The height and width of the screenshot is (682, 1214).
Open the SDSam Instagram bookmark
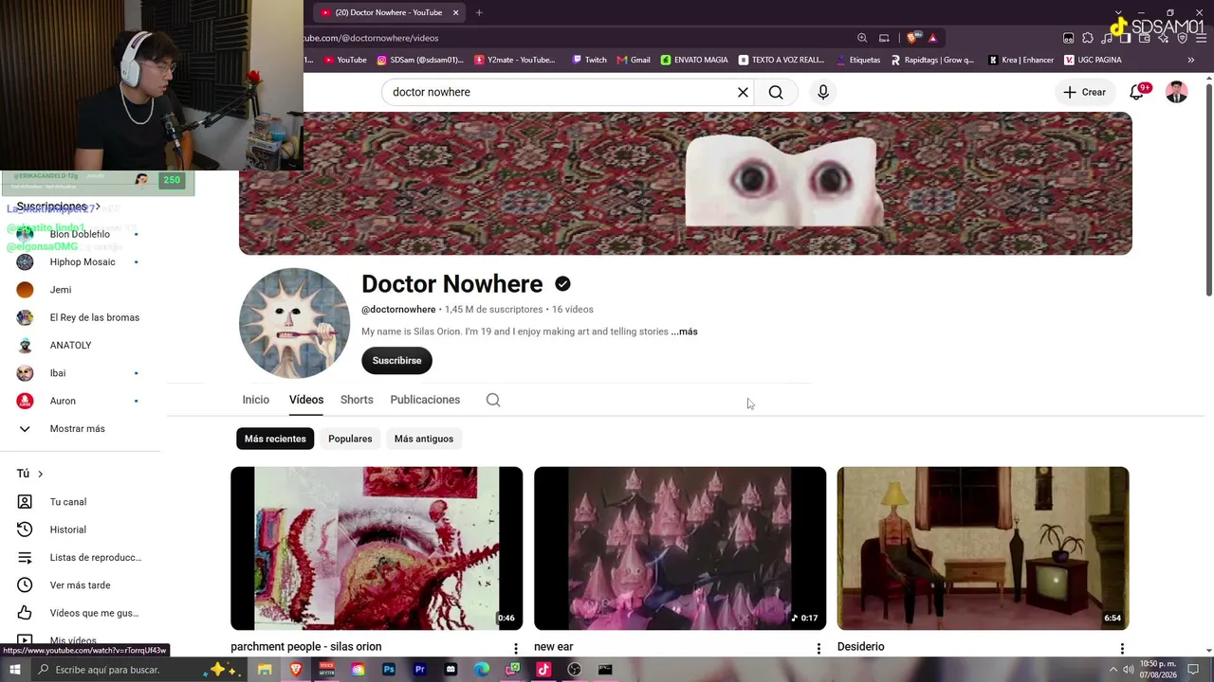tap(420, 60)
